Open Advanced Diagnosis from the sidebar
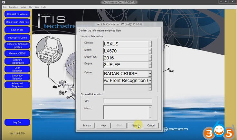This screenshot has width=237, height=140. (x=17, y=85)
